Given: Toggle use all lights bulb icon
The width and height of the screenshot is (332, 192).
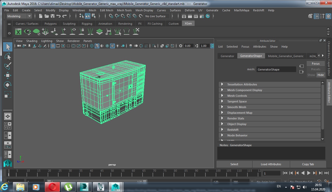Looking at the screenshot, I should tap(118, 46).
